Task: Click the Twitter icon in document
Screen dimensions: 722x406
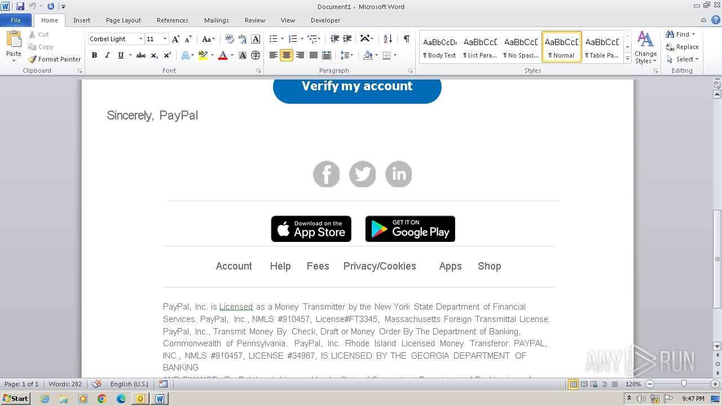Action: tap(363, 174)
